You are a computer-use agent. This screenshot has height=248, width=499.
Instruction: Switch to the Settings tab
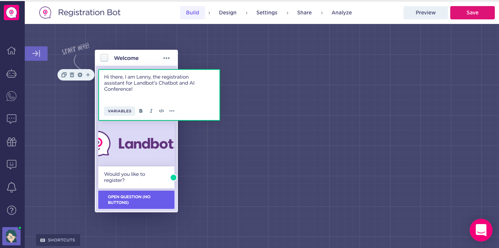[267, 13]
